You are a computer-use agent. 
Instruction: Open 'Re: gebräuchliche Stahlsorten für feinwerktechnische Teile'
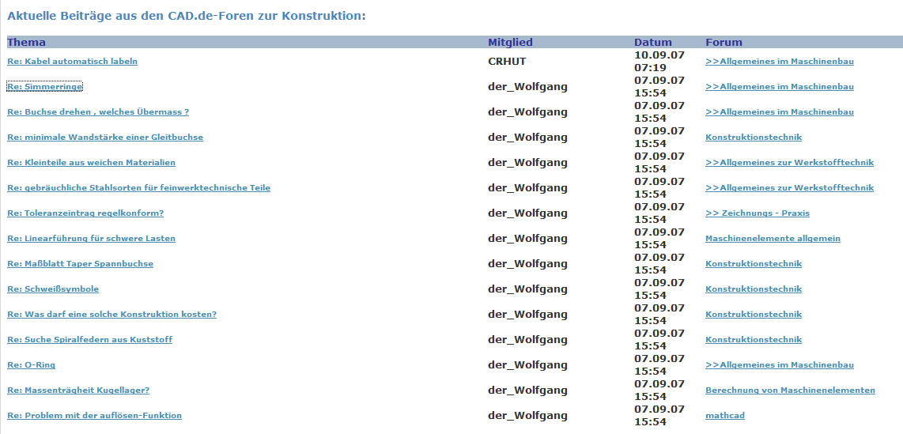pyautogui.click(x=139, y=188)
